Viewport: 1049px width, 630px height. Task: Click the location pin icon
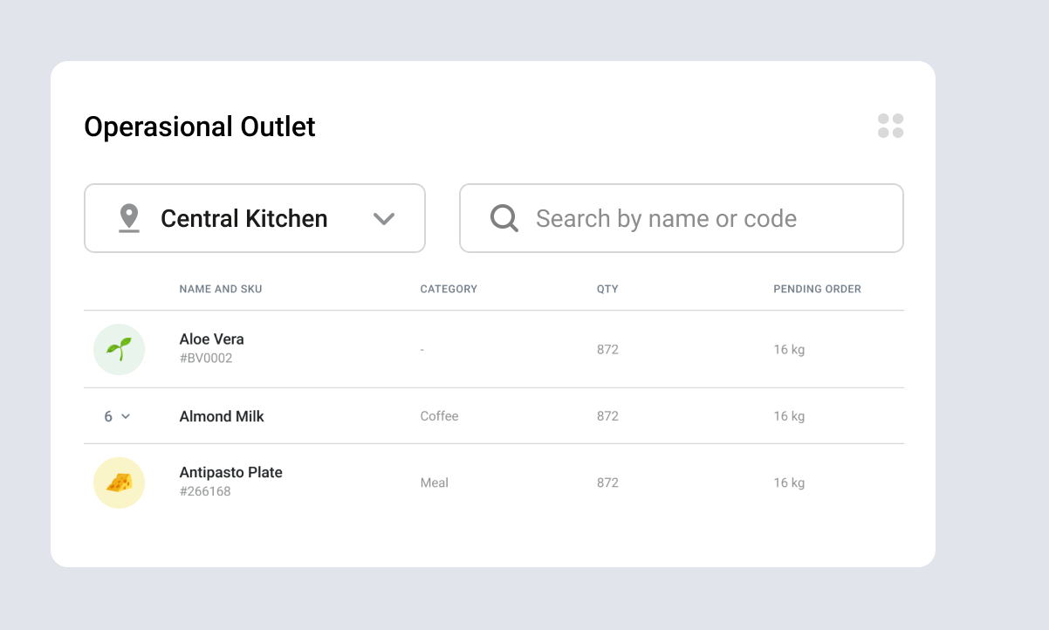pos(129,218)
